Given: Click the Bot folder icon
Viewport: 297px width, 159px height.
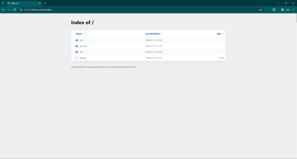Looking at the screenshot, I should (x=77, y=40).
